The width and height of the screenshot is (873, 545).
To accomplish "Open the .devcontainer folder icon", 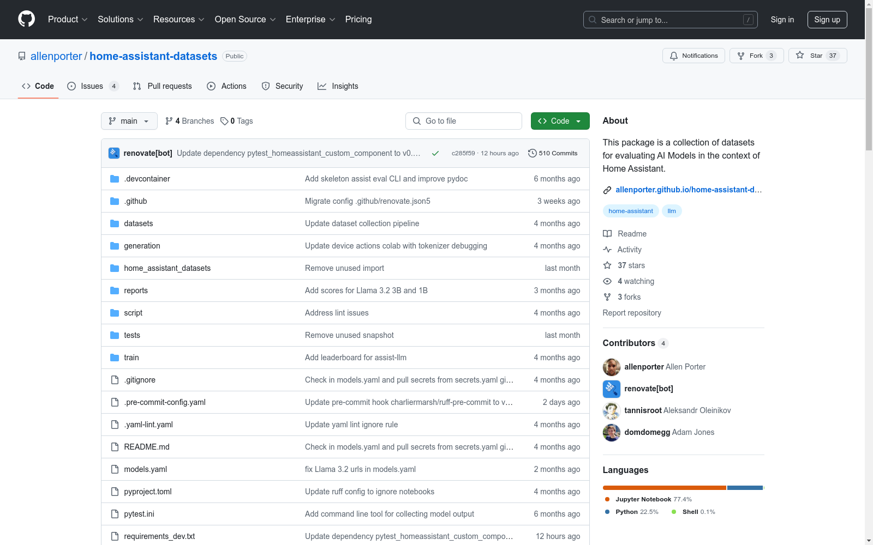I will (x=115, y=179).
